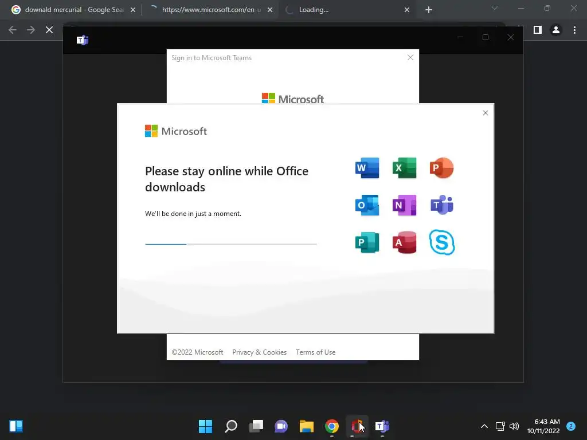Image resolution: width=587 pixels, height=440 pixels.
Task: Open network settings in system tray
Action: click(500, 426)
